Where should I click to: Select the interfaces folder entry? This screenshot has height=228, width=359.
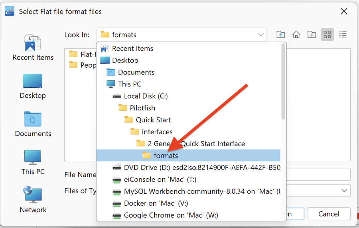tap(188, 132)
